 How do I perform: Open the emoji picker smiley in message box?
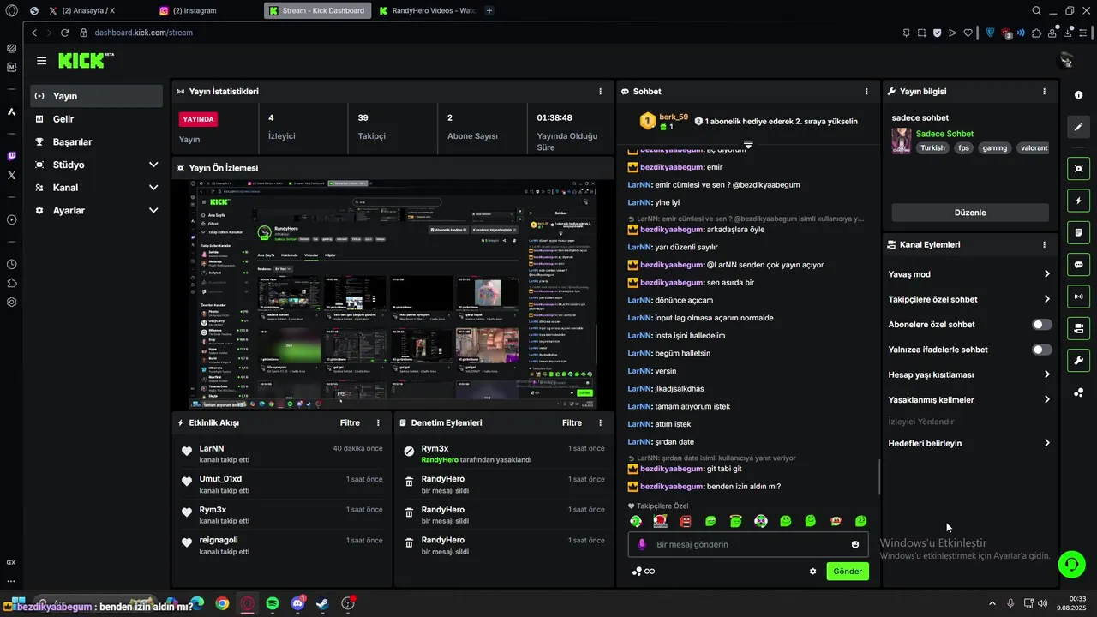tap(855, 544)
